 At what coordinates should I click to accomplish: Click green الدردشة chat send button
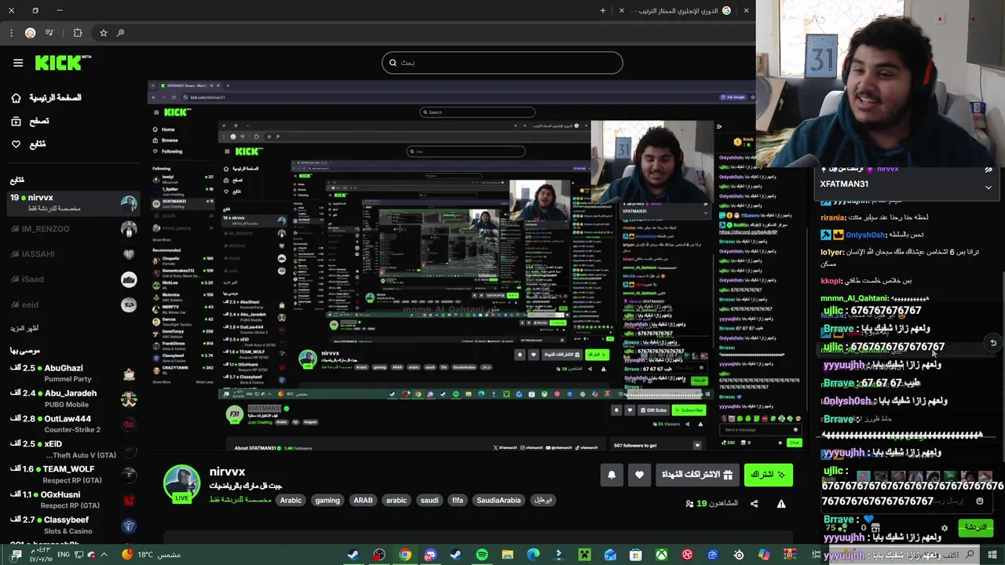point(975,527)
